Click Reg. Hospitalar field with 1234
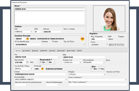 (98, 39)
